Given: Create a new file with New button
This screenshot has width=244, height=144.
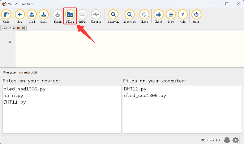Looking at the screenshot, I should point(20,16).
